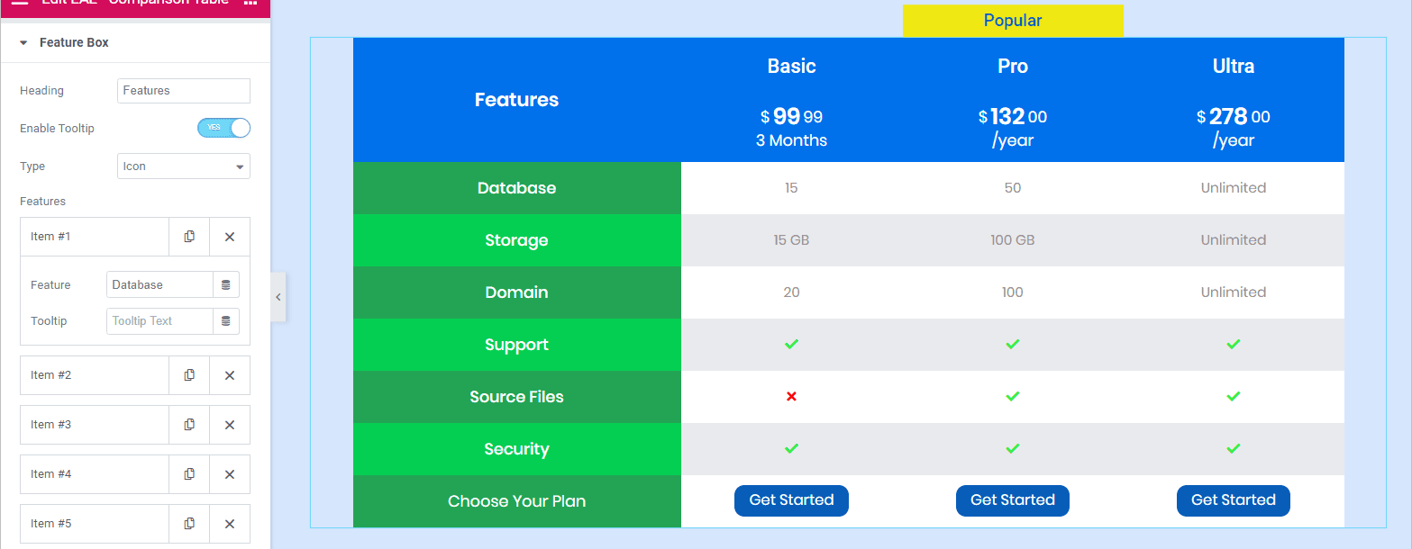Select the Features table heading

(x=516, y=100)
